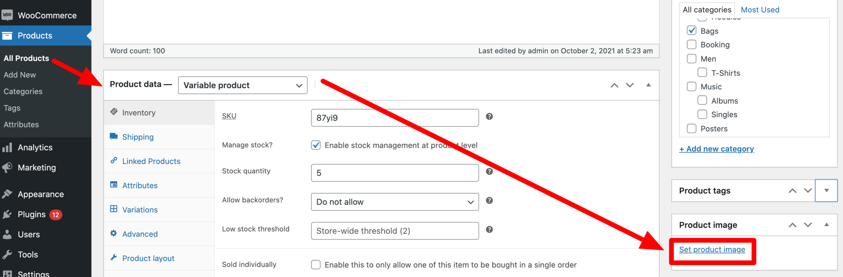Move Product image panel down arrow
This screenshot has width=843, height=277.
808,225
